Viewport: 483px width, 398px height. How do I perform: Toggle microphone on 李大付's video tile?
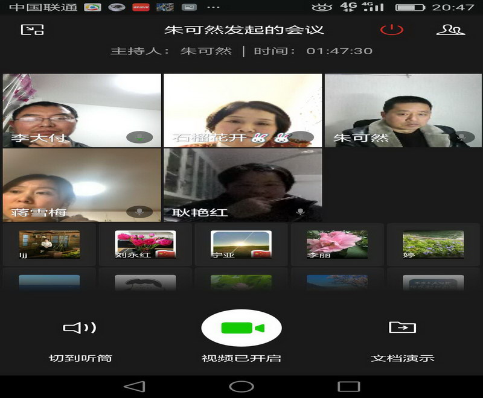(139, 137)
